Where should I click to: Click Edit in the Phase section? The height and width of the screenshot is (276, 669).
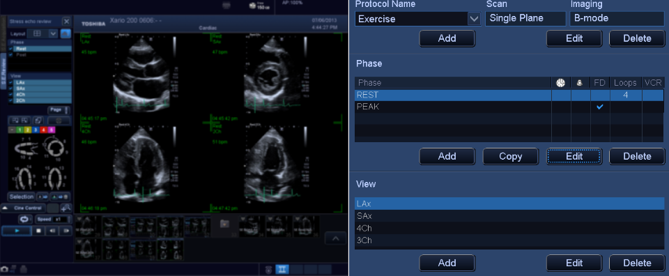[574, 157]
